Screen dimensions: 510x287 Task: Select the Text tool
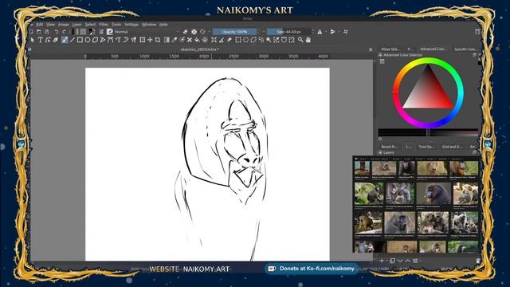pos(41,40)
